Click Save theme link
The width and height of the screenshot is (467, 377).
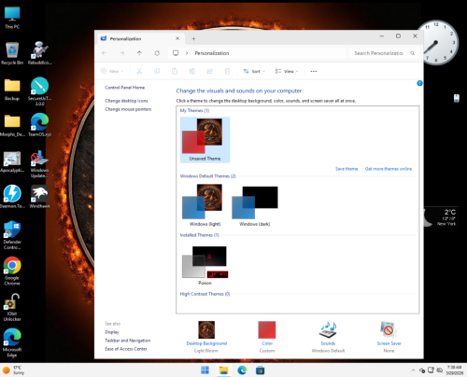[x=347, y=169]
